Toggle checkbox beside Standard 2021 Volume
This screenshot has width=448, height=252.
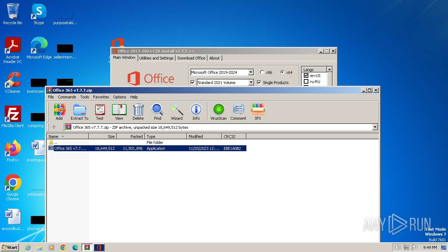point(192,83)
